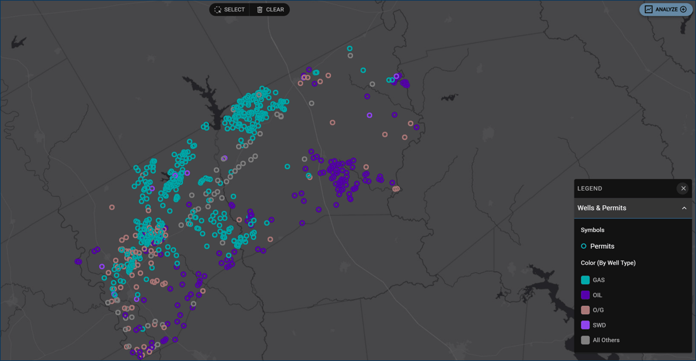The image size is (696, 361).
Task: Click the Color (By Well Type) heading
Action: click(x=608, y=263)
